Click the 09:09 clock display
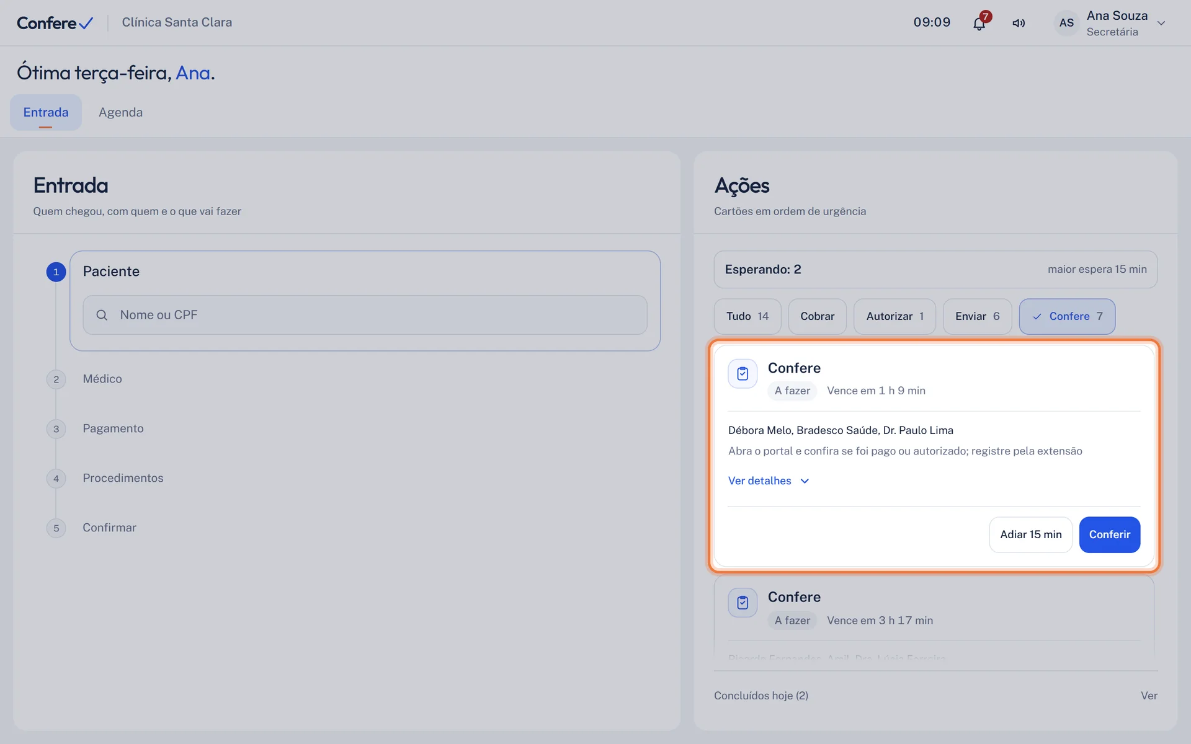Image resolution: width=1191 pixels, height=744 pixels. coord(932,22)
